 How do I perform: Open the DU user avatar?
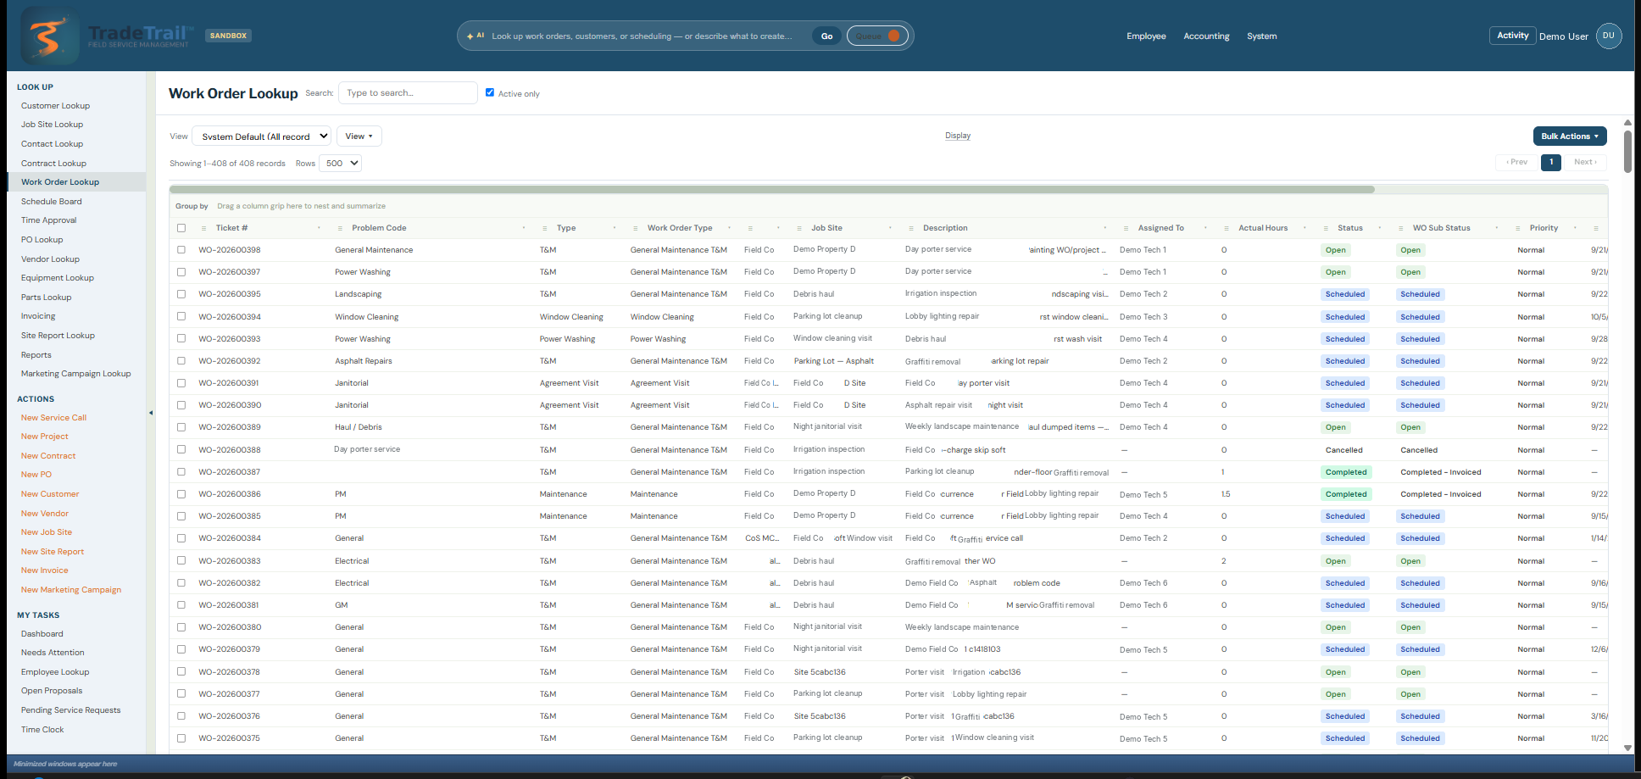click(1608, 36)
